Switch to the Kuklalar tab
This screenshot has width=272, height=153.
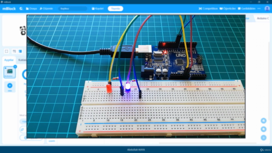[x=22, y=60]
